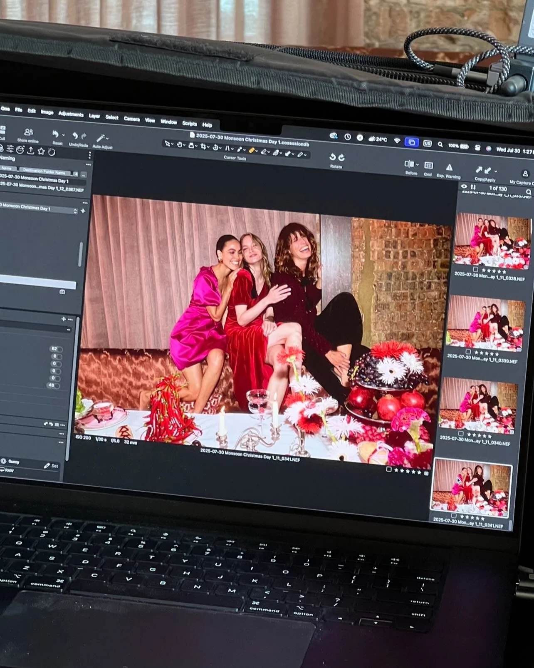Click naming format ellipsis button

(x=84, y=175)
